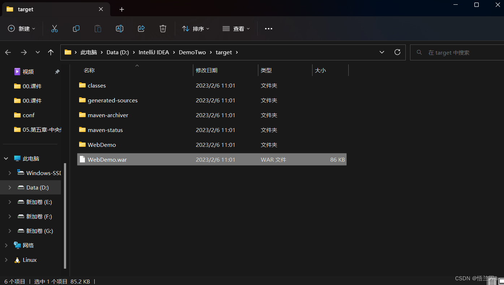The image size is (504, 285).
Task: Expand the Linux tree node
Action: (x=6, y=260)
